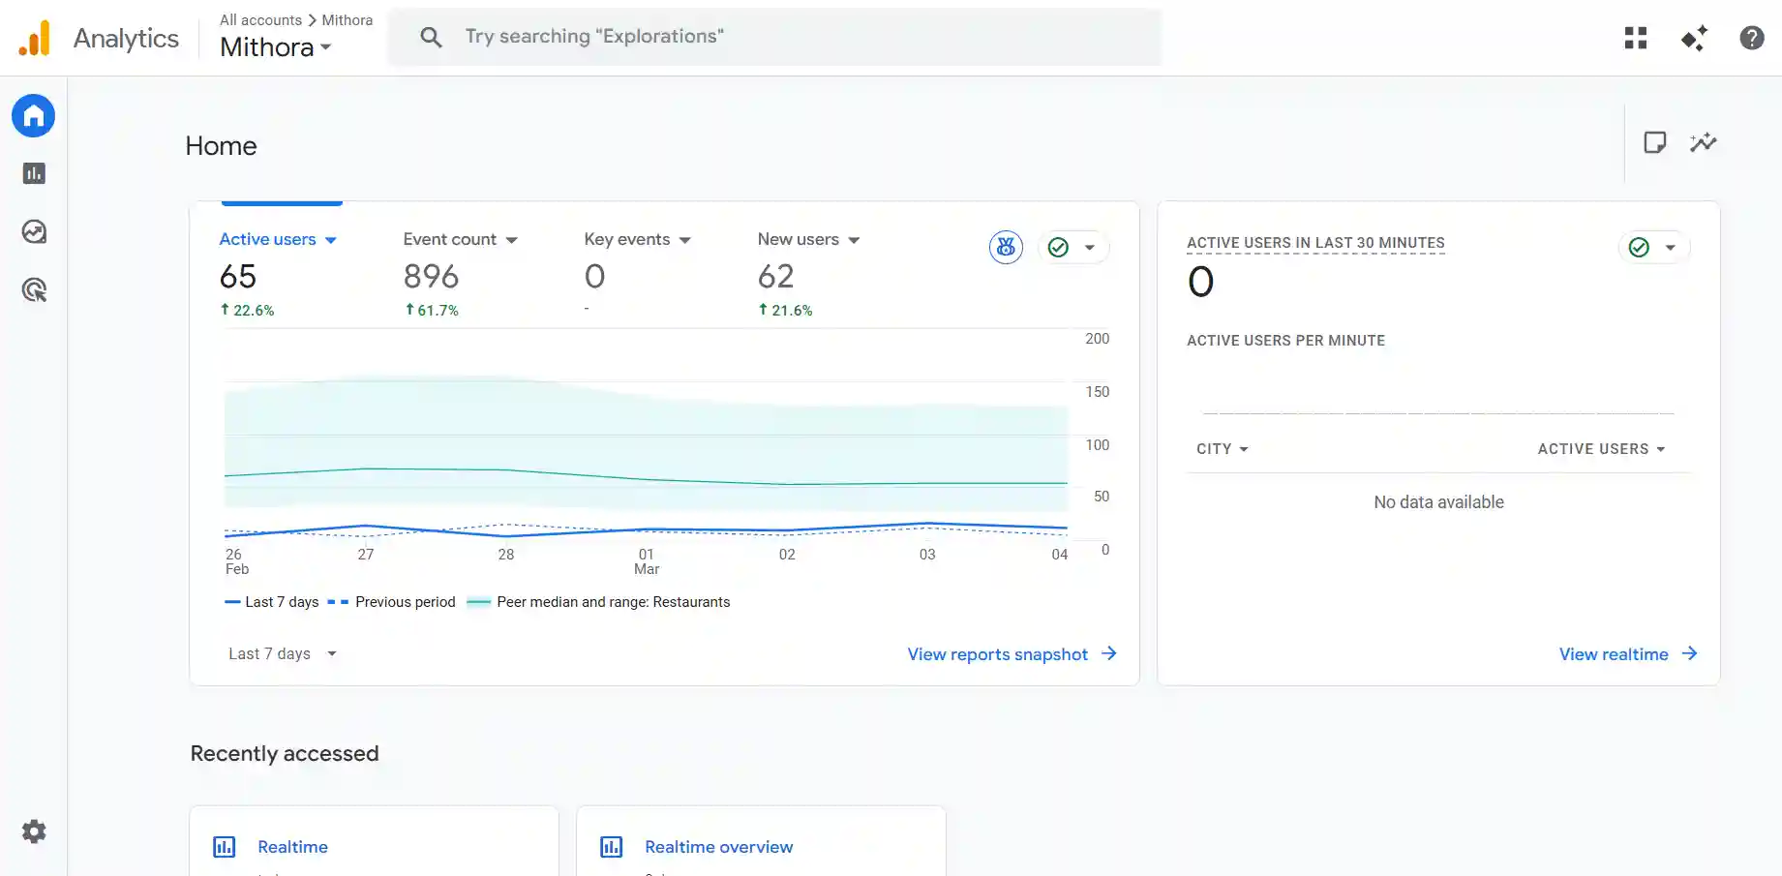
Task: Open Admin settings gear icon
Action: 34,831
